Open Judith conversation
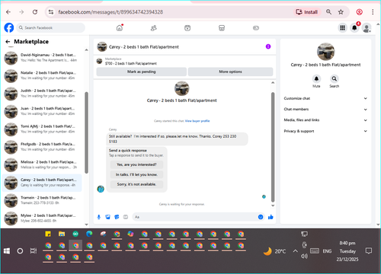The width and height of the screenshot is (381, 274). 42,93
